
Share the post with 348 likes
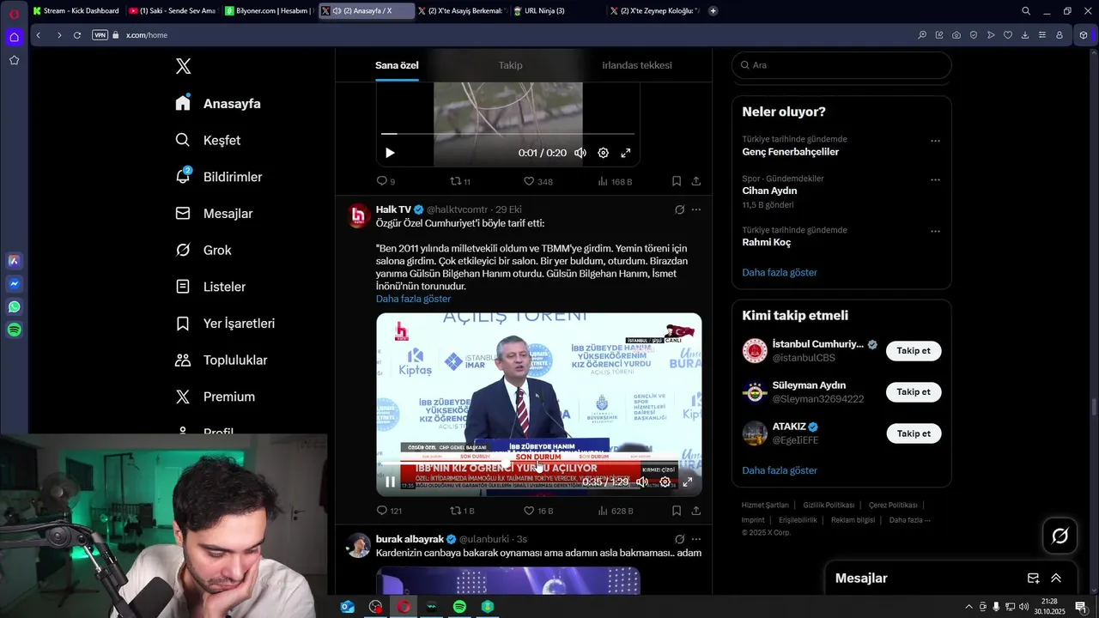coord(696,181)
